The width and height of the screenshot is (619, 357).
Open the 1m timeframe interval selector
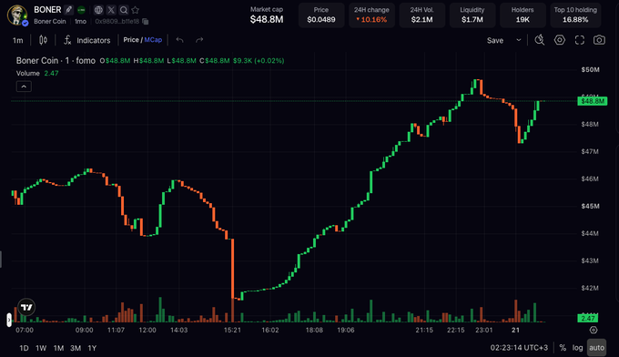click(x=18, y=40)
